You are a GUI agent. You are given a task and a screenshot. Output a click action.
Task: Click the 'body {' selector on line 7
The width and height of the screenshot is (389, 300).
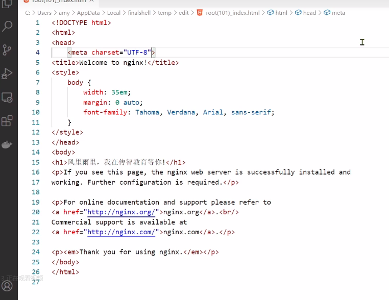click(80, 83)
